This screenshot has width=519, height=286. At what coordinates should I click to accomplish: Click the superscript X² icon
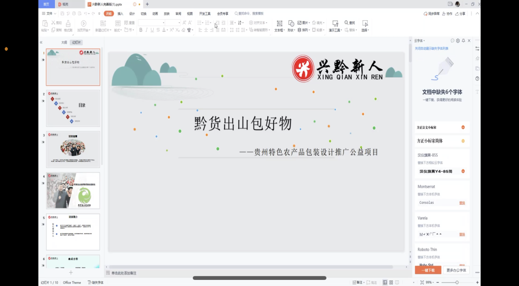pos(172,30)
